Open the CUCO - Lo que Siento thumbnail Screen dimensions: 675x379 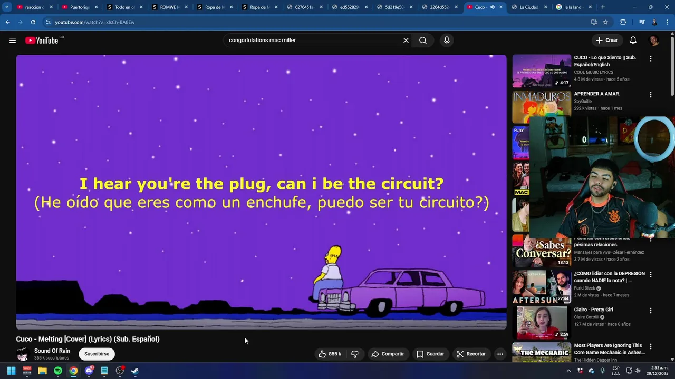(542, 71)
